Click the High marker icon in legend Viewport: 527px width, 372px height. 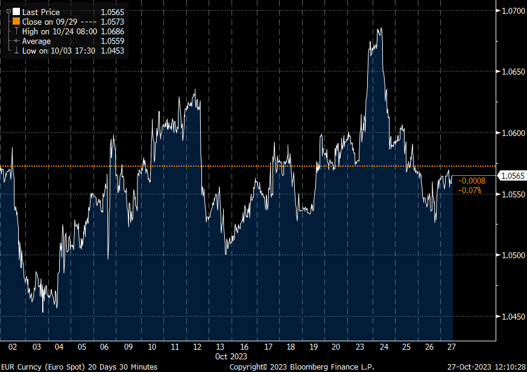coord(16,31)
